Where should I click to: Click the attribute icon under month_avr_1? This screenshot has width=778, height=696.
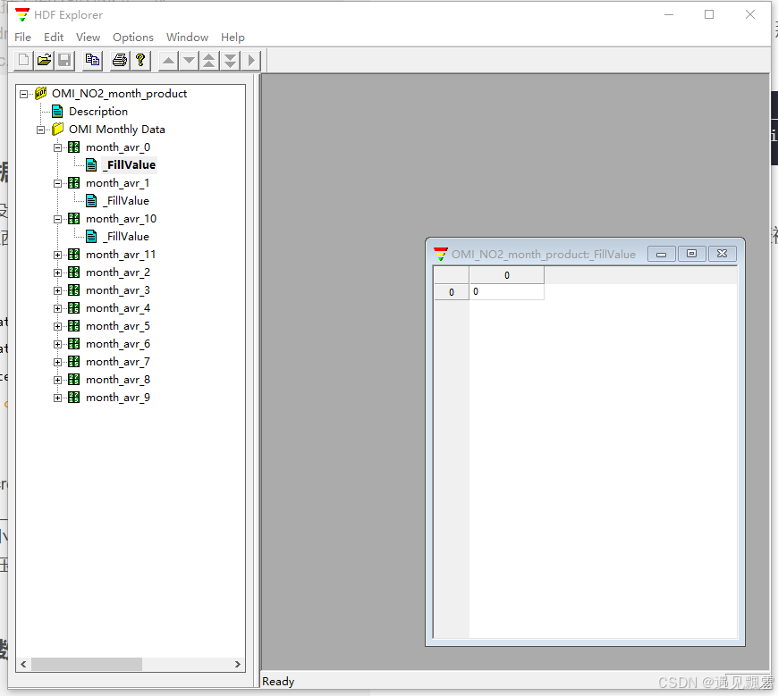91,200
